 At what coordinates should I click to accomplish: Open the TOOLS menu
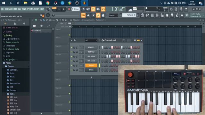point(37,9)
